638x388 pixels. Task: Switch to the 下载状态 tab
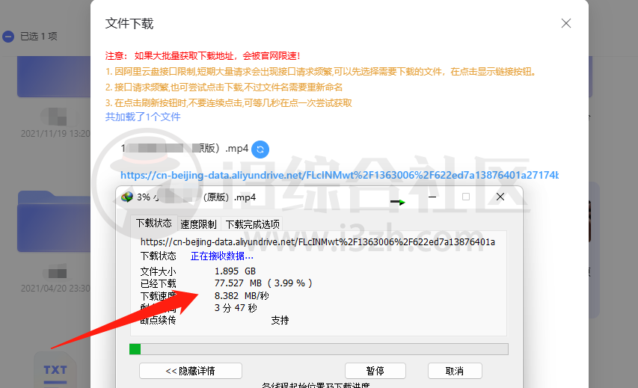(x=154, y=224)
